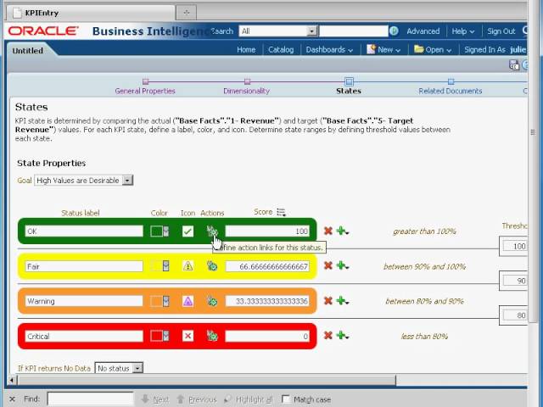Toggle the Match case checkbox
This screenshot has height=407, width=543.
point(286,399)
